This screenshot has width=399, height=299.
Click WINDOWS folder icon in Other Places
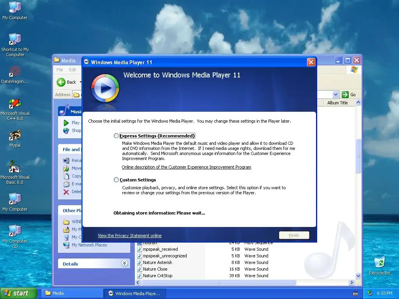pyautogui.click(x=66, y=222)
